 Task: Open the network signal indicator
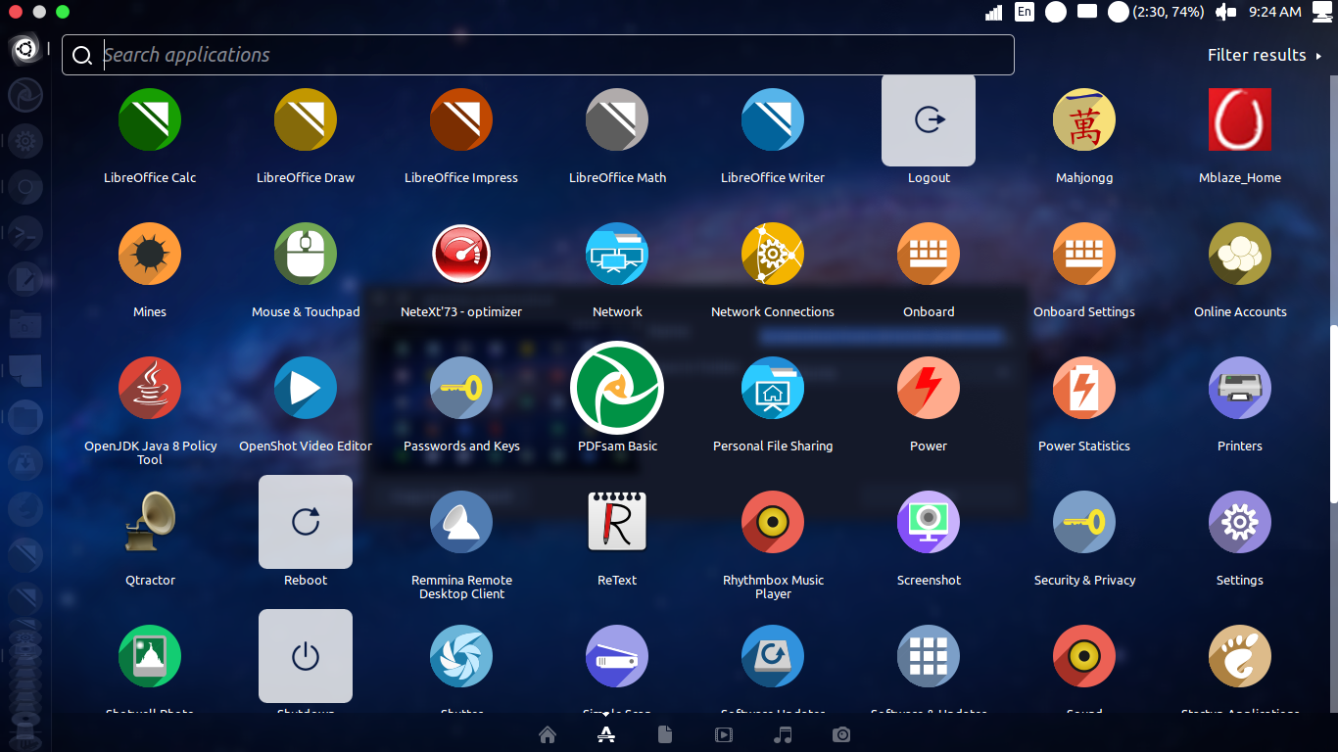click(994, 12)
